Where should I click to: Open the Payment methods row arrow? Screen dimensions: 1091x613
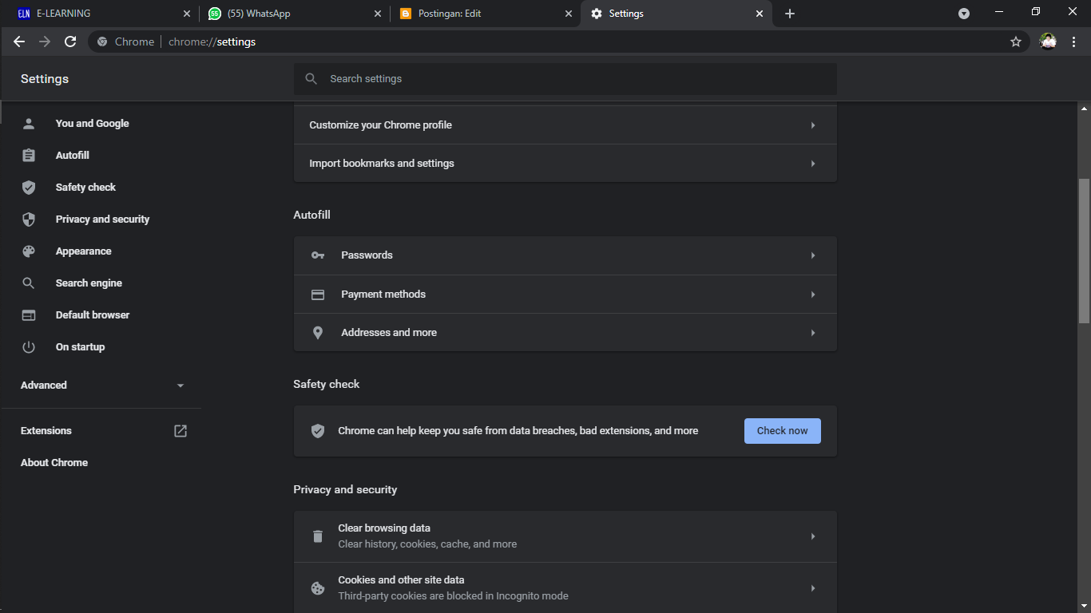(x=813, y=295)
